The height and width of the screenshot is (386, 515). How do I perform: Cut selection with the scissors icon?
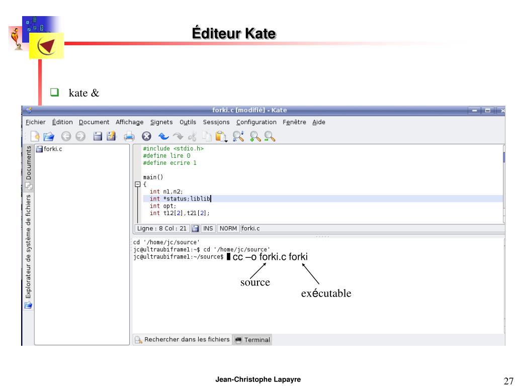click(x=192, y=136)
